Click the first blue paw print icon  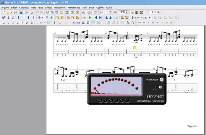[106, 18]
